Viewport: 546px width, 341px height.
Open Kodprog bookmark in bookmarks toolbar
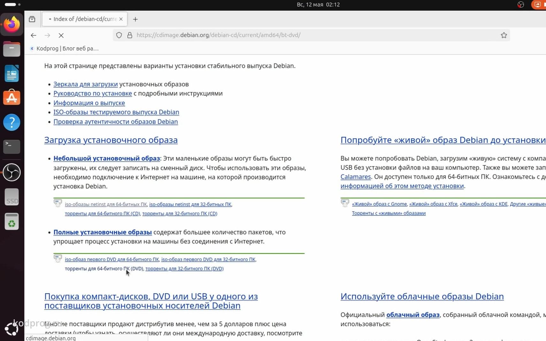pos(64,48)
